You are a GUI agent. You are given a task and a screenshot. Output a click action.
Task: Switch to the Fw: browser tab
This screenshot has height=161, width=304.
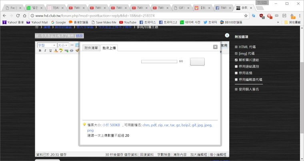[x=14, y=8]
